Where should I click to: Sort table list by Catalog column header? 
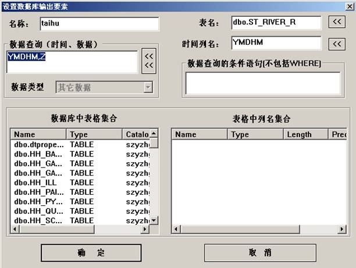tap(136, 134)
